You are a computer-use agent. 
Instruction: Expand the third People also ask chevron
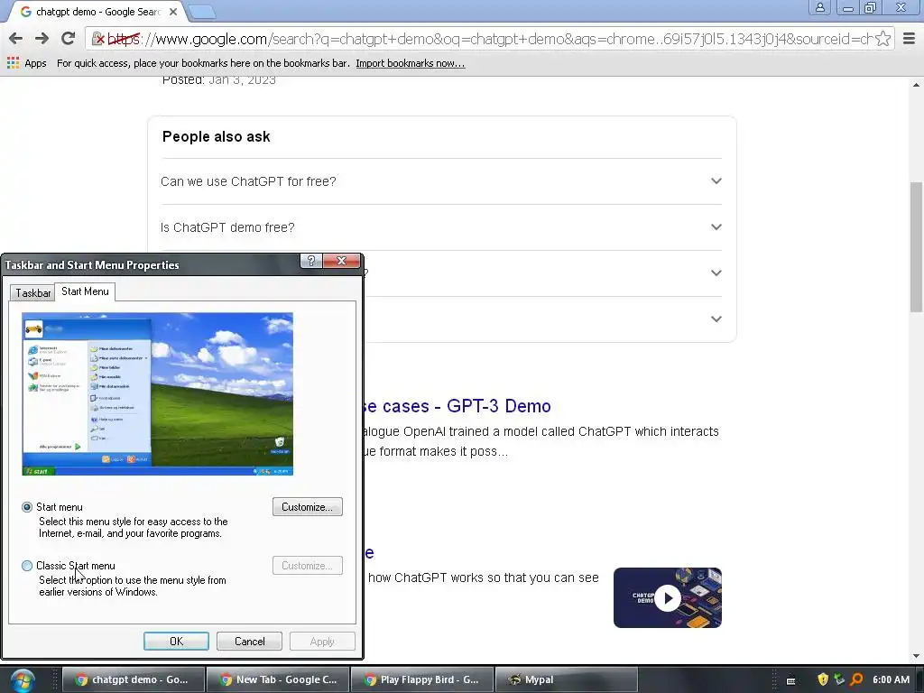716,273
